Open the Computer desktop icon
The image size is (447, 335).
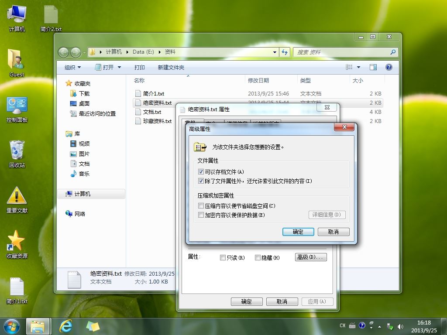17,17
